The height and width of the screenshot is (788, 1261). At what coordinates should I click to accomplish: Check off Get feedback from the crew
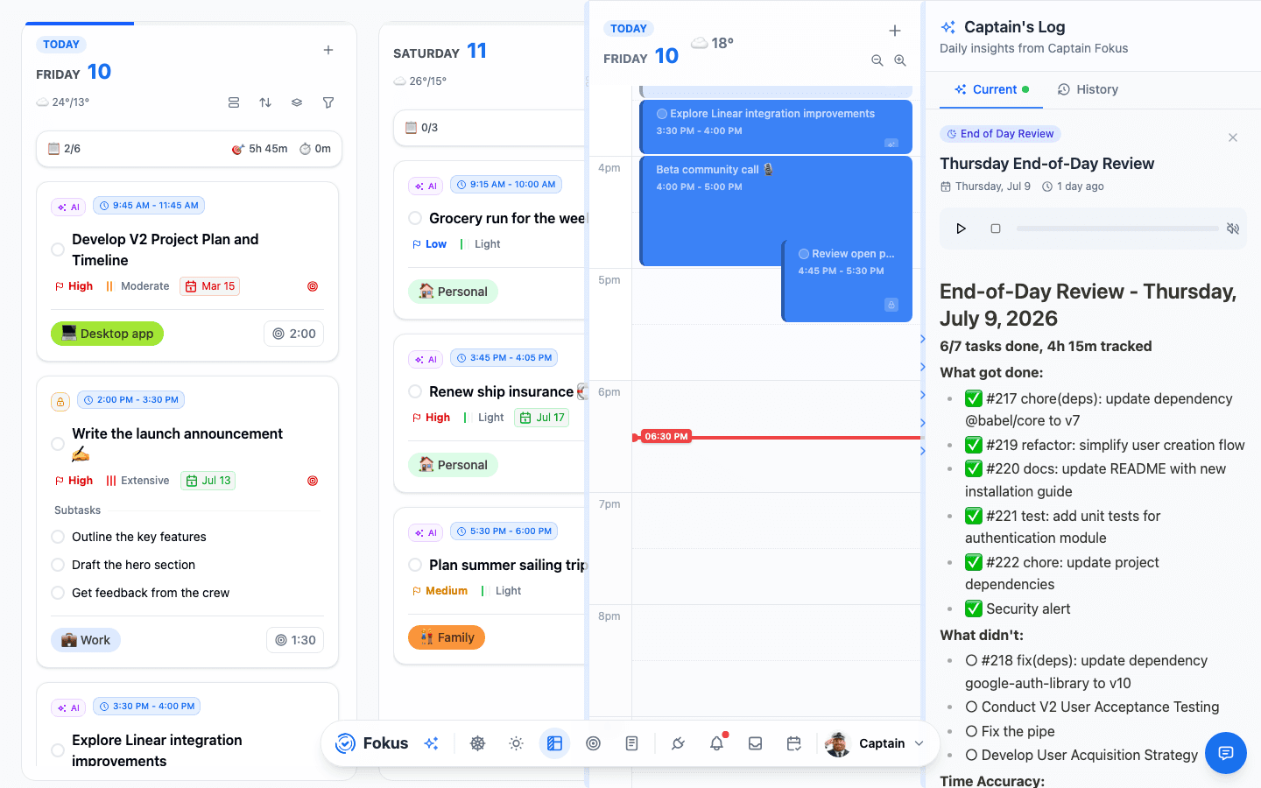(58, 593)
